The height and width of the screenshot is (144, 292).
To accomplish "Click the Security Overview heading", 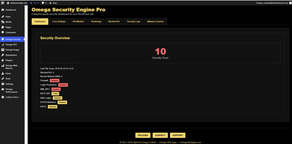I will (x=55, y=38).
